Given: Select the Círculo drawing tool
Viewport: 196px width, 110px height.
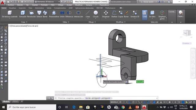Looking at the screenshot, I should 96,14.
